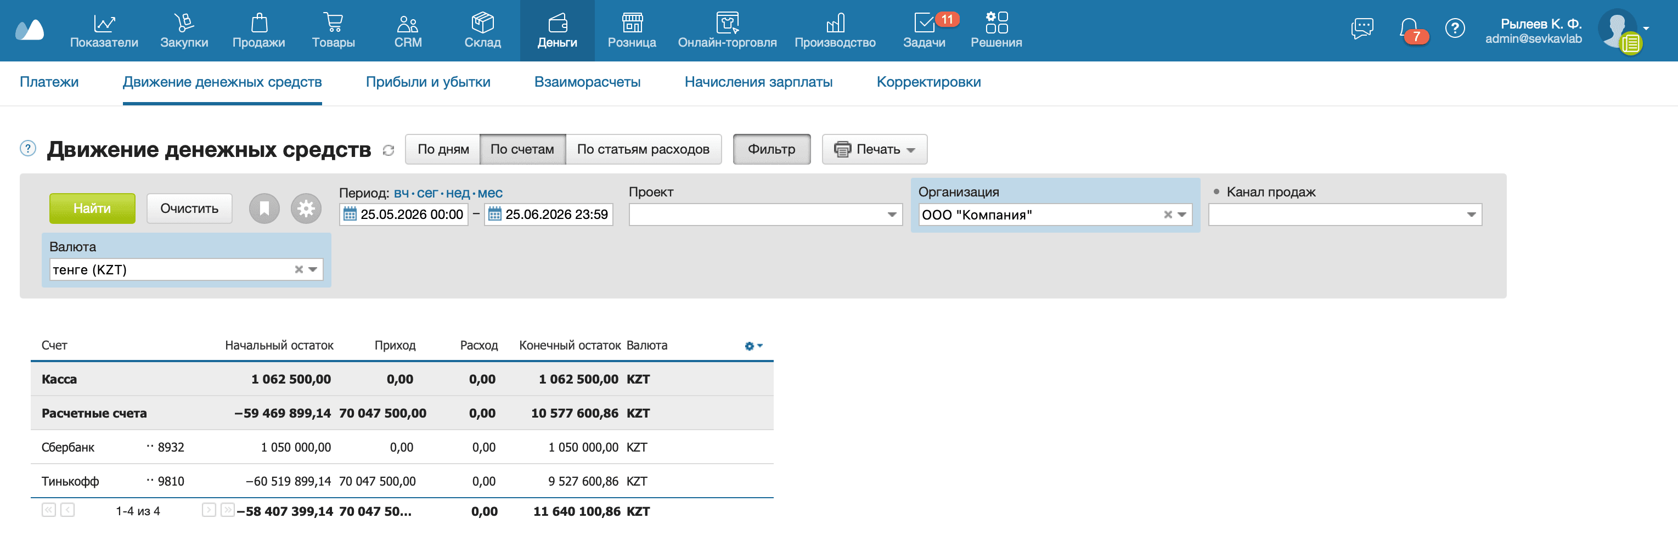Viewport: 1678px width, 552px height.
Task: Click the green Найти button
Action: click(93, 209)
